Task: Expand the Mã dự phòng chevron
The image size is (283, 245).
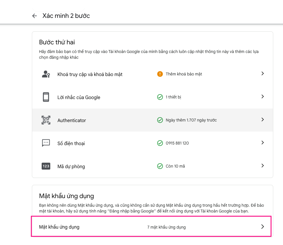Action: 262,166
